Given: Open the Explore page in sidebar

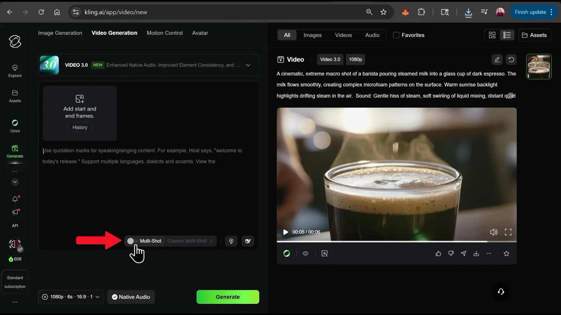Looking at the screenshot, I should 15,71.
